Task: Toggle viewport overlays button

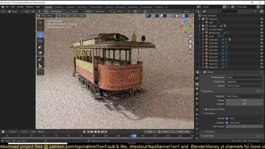Action: tap(161, 16)
